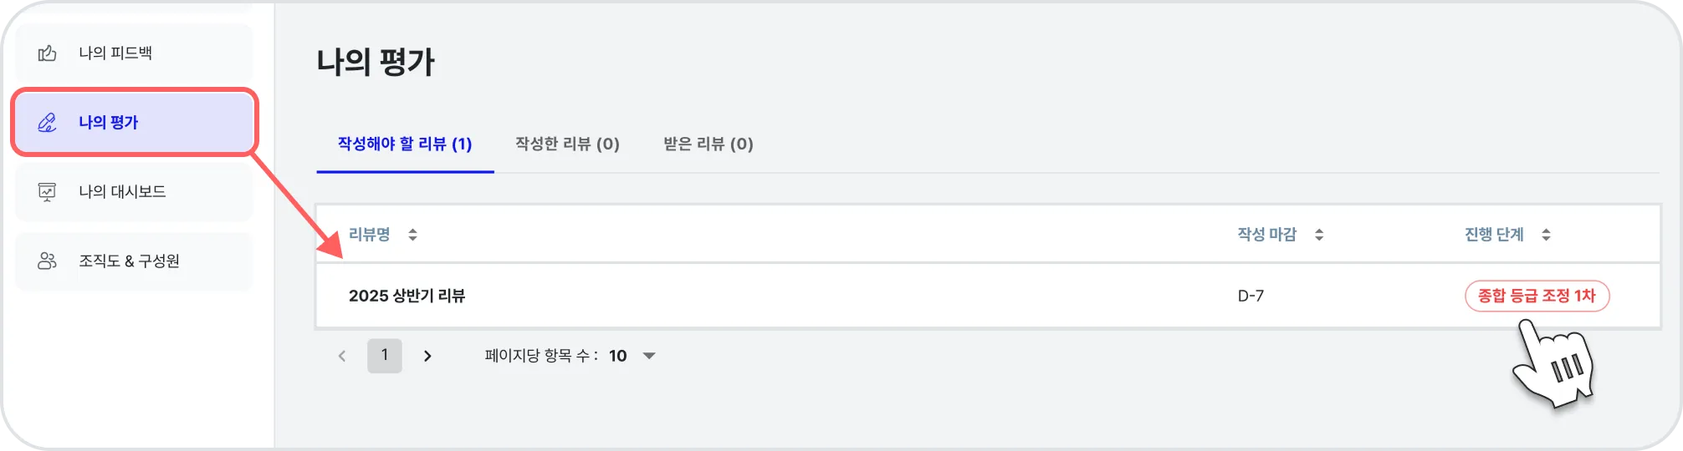Click the dashboard chart icon

pyautogui.click(x=47, y=192)
